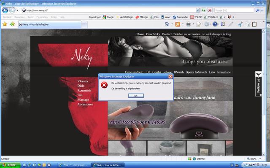Viewport: 270px width, 168px height.
Task: Click the Home icon in the IE toolbar
Action: coord(167,24)
